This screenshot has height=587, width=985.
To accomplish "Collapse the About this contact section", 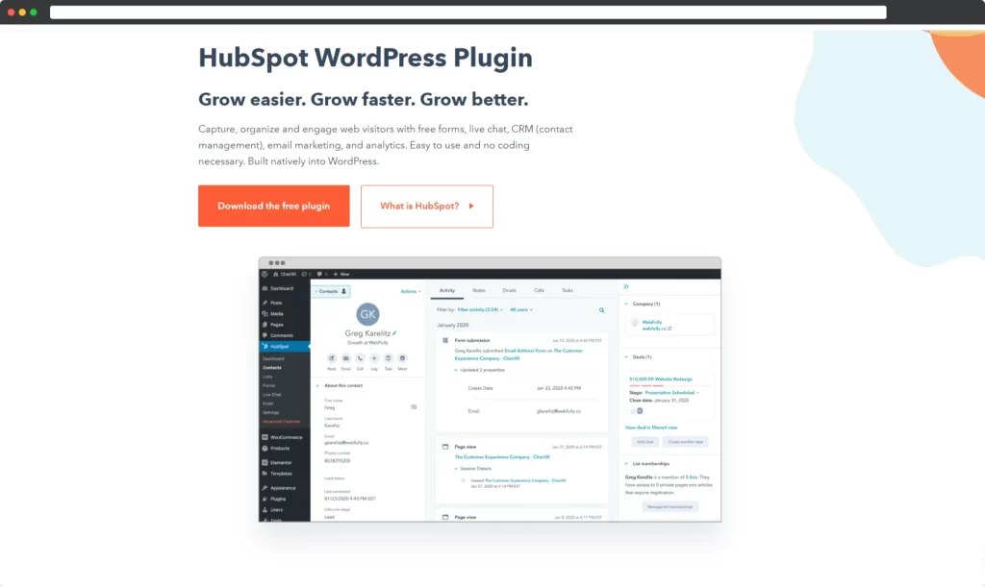I will (x=317, y=385).
